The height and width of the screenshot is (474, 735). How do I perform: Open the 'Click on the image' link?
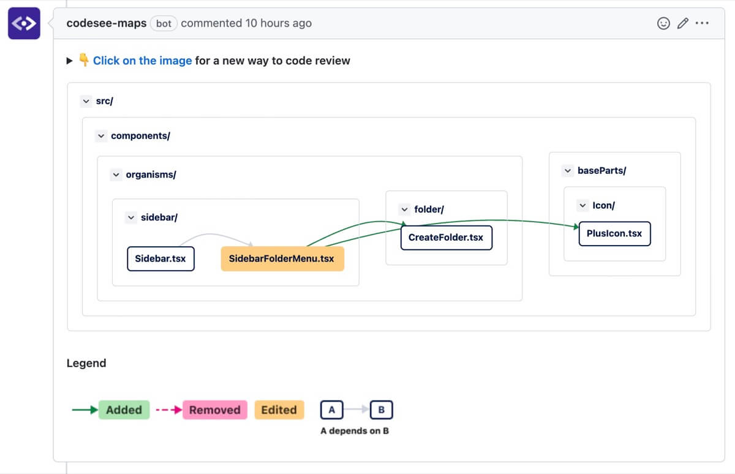142,61
